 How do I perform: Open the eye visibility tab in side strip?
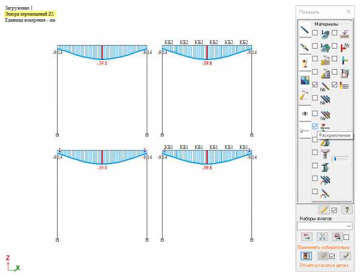click(304, 112)
